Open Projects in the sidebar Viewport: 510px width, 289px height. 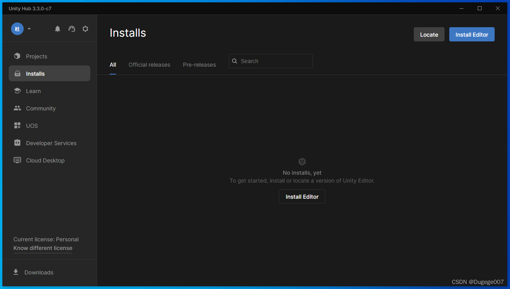pos(49,56)
